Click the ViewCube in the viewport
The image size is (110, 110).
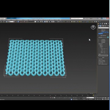tap(93, 27)
